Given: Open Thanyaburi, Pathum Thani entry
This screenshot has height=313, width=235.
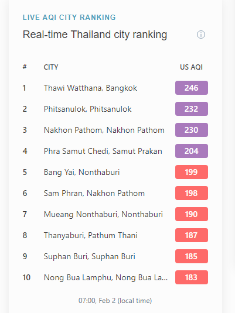Looking at the screenshot, I should 91,235.
